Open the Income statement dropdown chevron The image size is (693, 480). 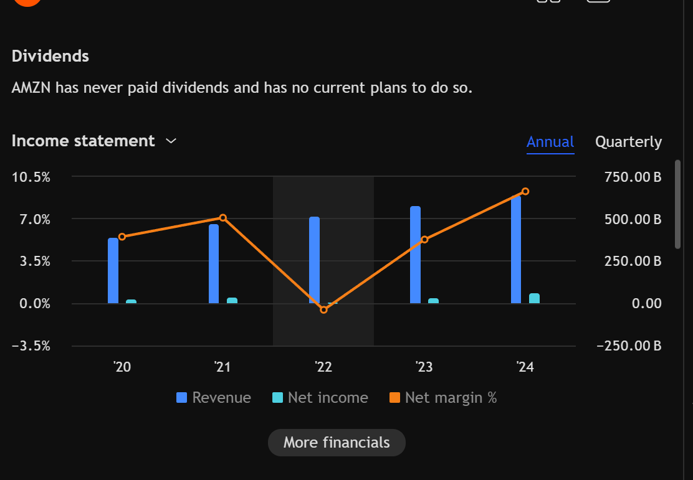(171, 141)
